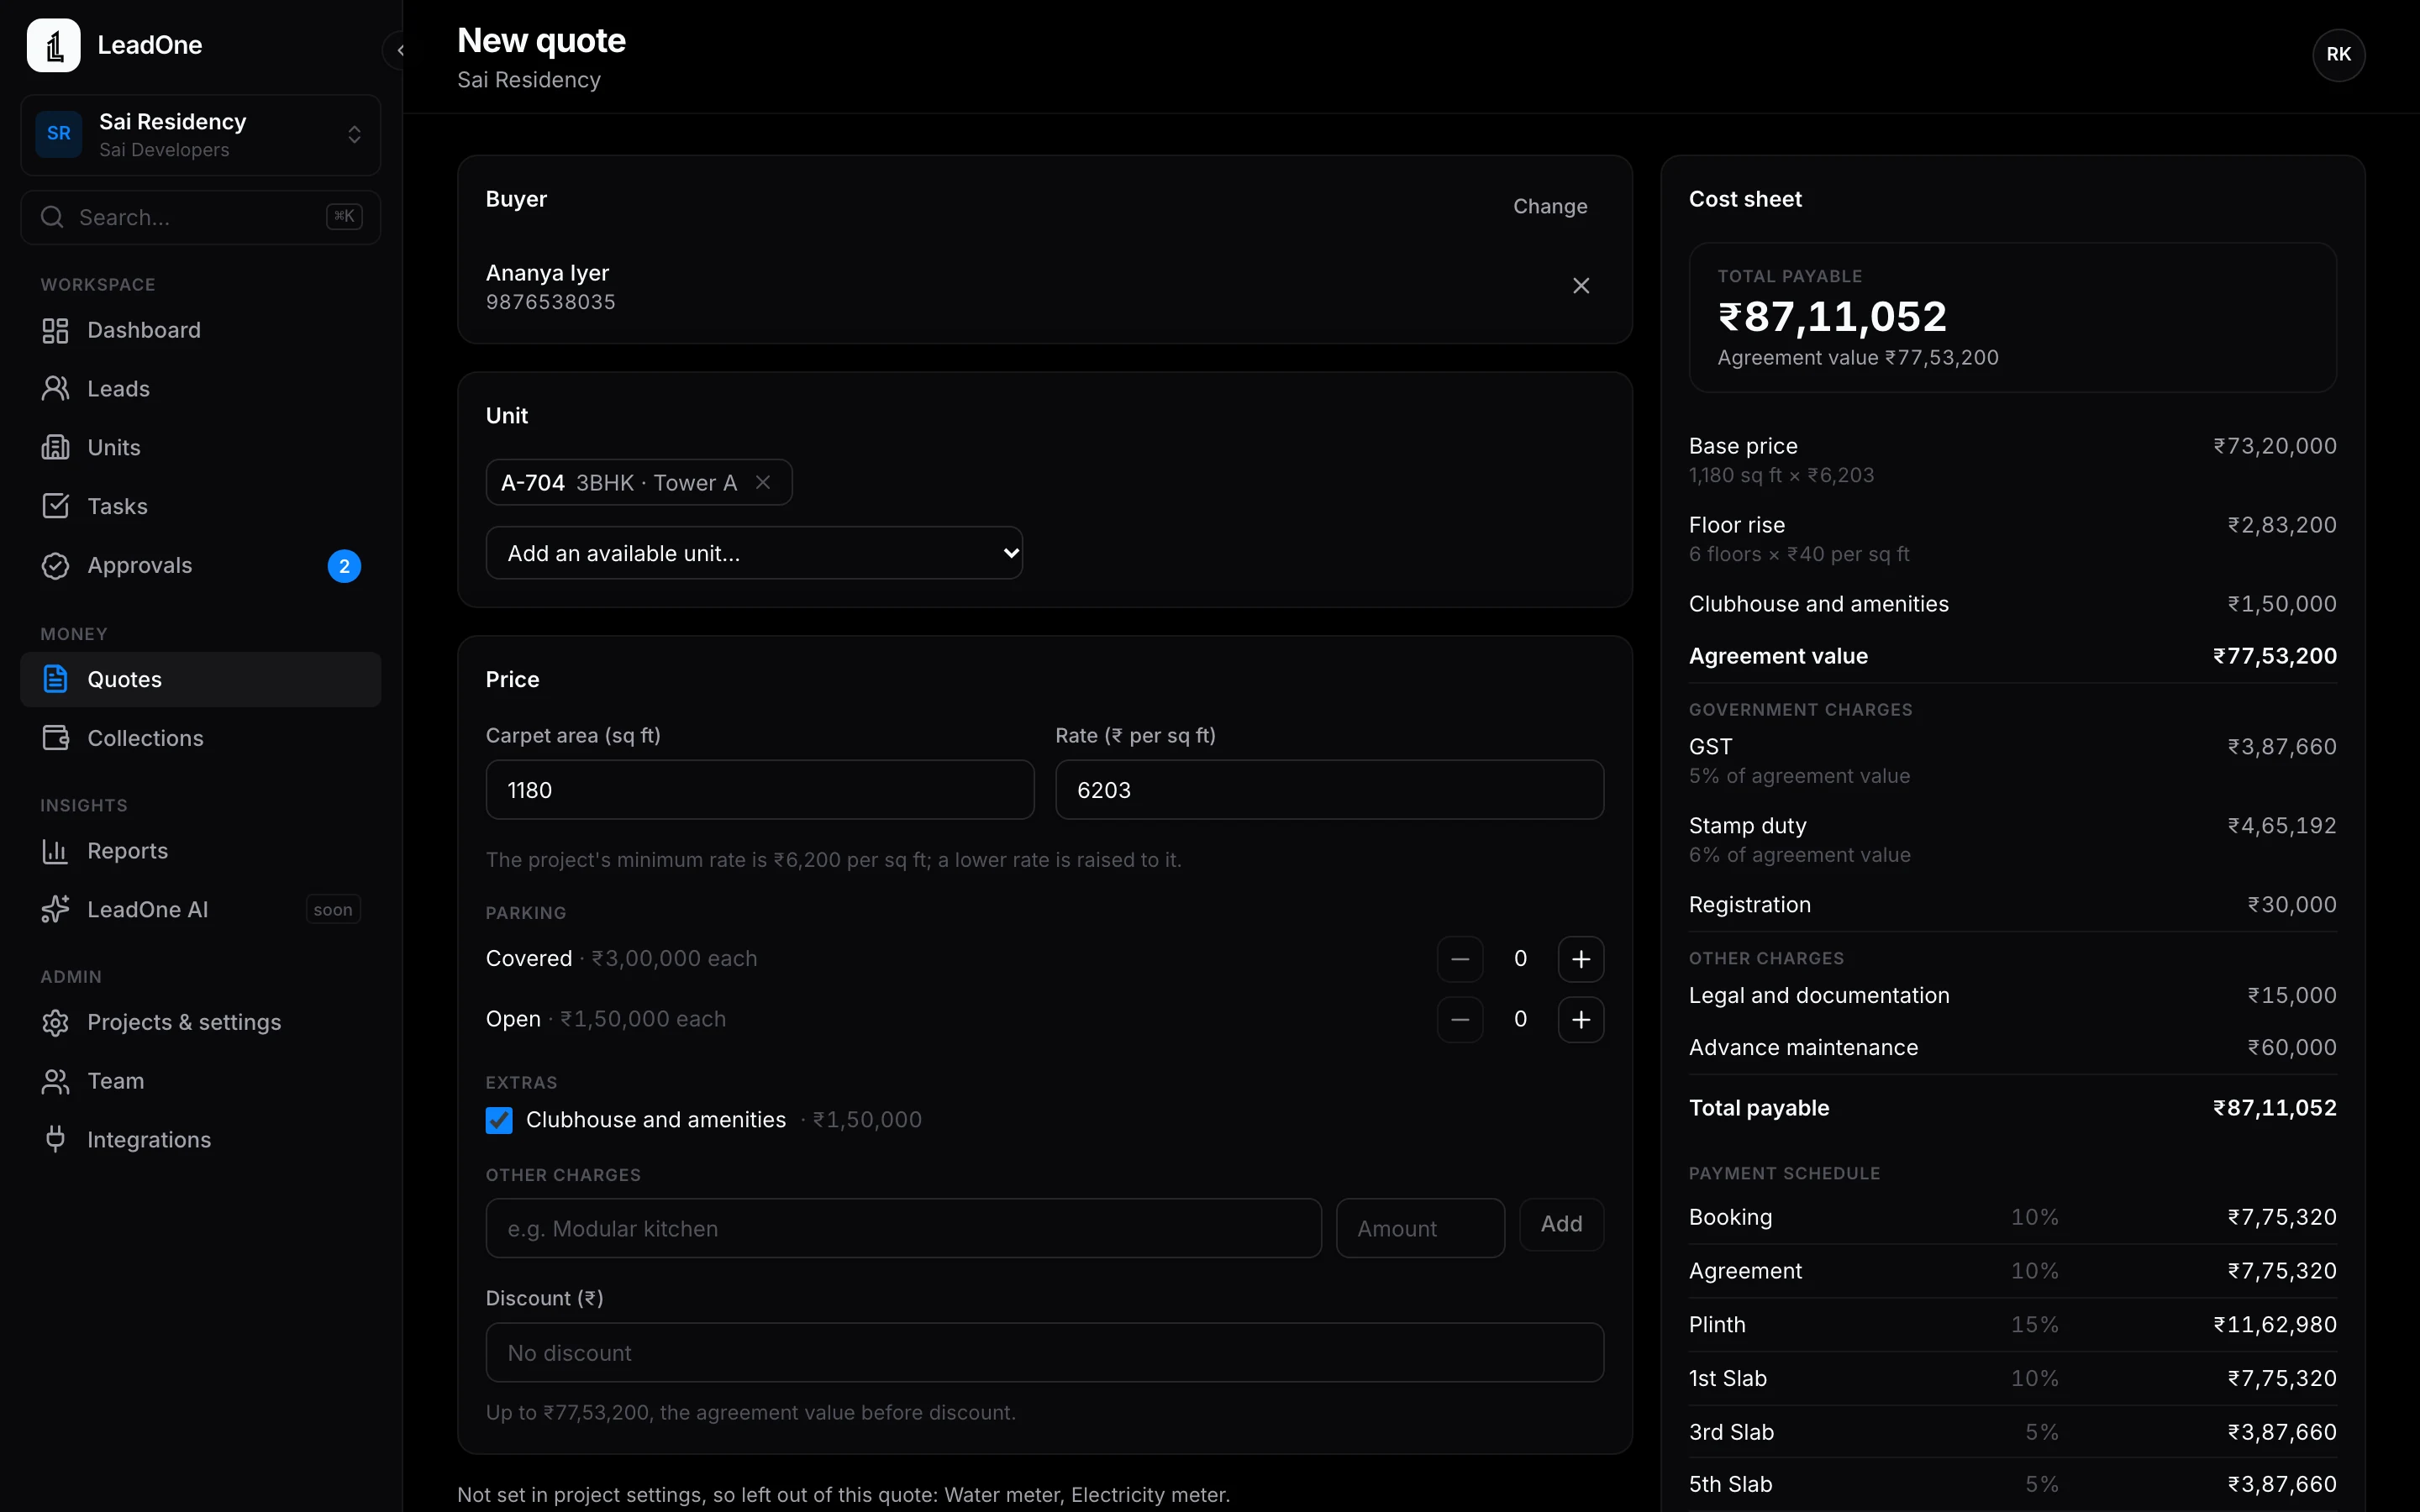Click the Projects & settings gear icon

click(x=55, y=1022)
